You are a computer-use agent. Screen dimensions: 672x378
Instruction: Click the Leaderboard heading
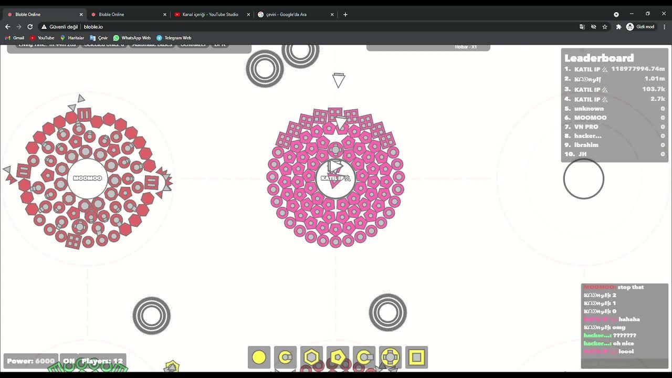[599, 58]
